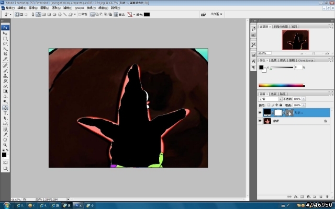Choose the Ellipse tool in options bar
The image size is (335, 209).
[x=54, y=15]
